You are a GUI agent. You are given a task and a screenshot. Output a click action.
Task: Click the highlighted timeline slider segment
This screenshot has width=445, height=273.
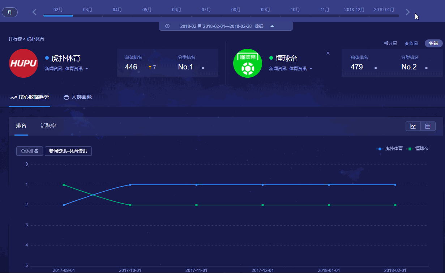(58, 16)
